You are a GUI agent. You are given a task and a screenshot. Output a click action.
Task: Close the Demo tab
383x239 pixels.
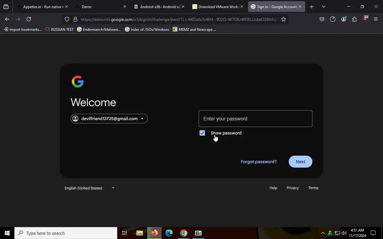click(x=125, y=7)
